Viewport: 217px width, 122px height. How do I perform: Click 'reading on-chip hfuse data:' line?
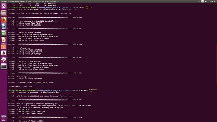click(26, 40)
